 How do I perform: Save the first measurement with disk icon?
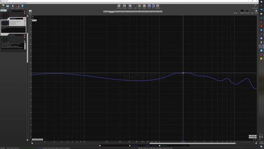tap(25, 13)
